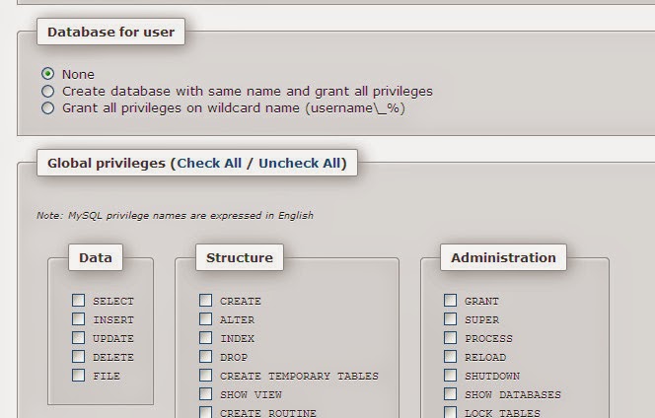Enable the SHOW DATABASES privilege
Viewport: 655px width, 418px height.
point(450,394)
